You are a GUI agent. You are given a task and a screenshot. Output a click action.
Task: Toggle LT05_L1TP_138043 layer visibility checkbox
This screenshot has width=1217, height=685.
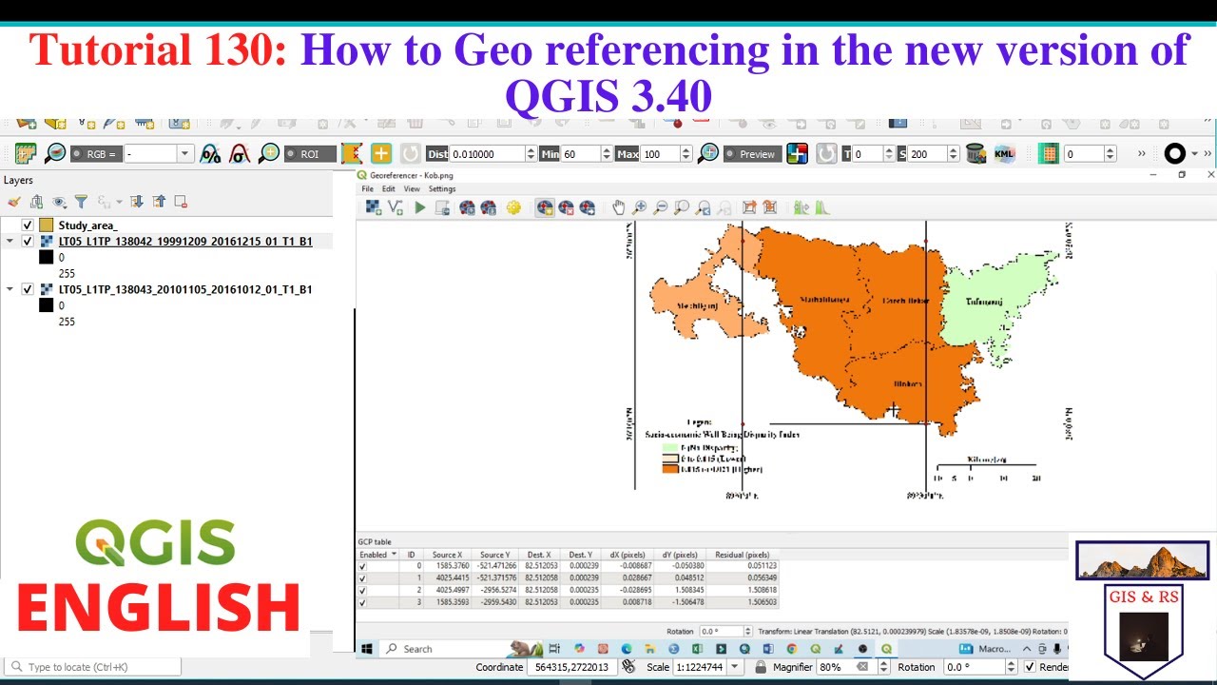tap(28, 289)
